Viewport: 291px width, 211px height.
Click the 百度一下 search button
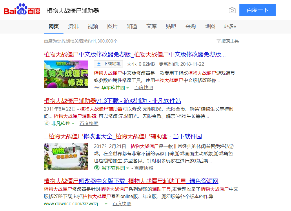tap(257, 10)
